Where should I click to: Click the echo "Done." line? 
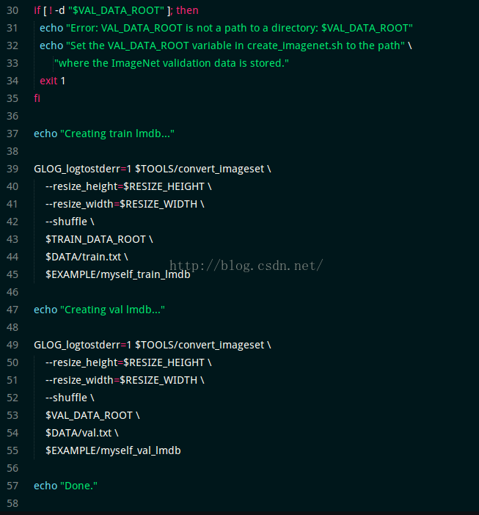(66, 486)
